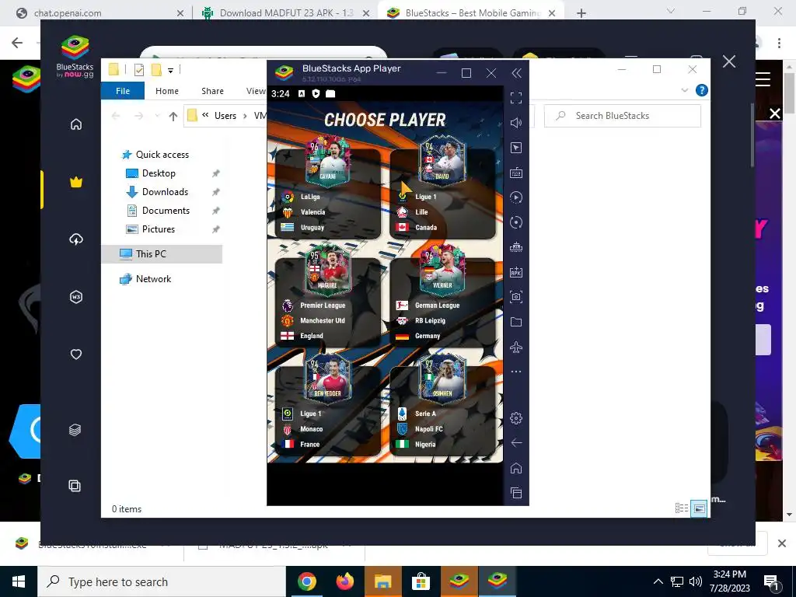
Task: Click Users in the address bar path
Action: [x=225, y=116]
